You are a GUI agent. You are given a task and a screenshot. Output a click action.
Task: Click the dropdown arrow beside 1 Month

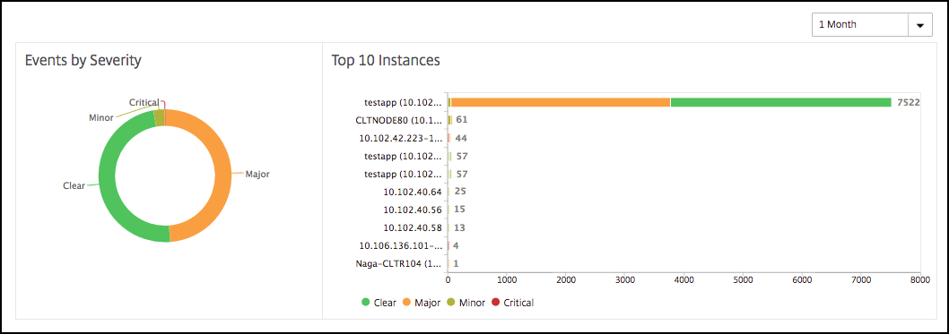point(920,25)
